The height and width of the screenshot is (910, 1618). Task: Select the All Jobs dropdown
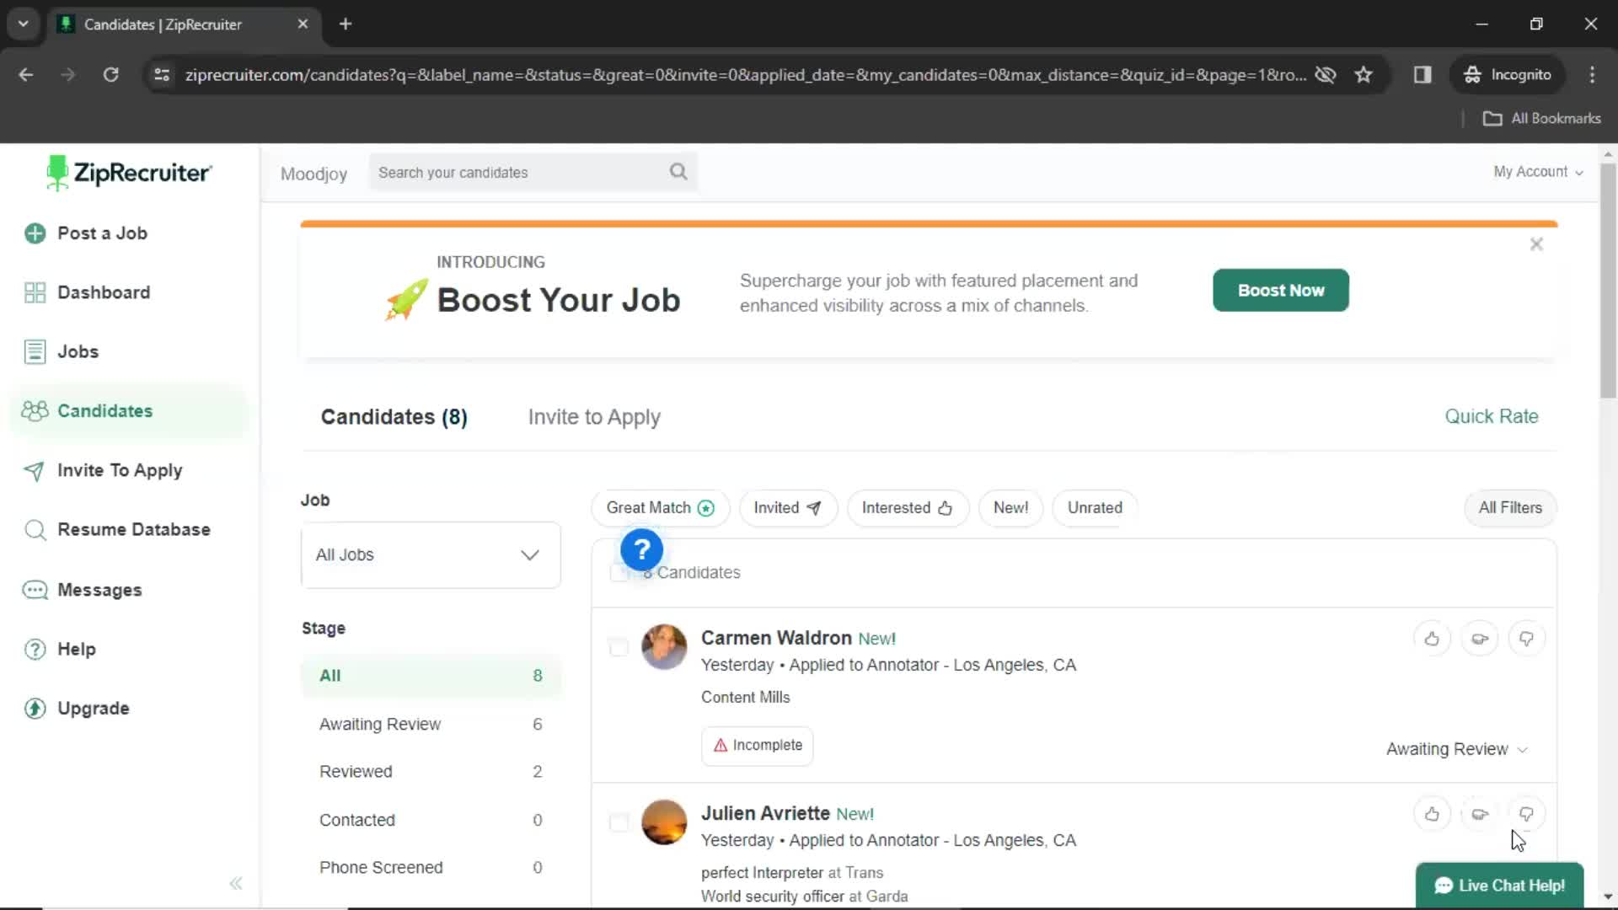click(x=431, y=554)
